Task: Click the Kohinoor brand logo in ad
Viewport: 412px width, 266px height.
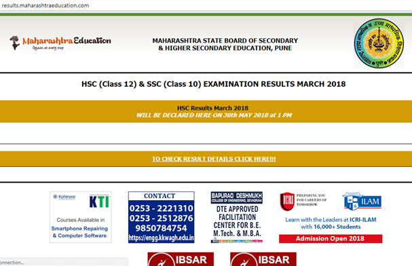Action: 64,197
